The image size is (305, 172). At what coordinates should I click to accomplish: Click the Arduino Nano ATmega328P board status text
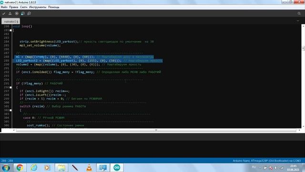267,161
